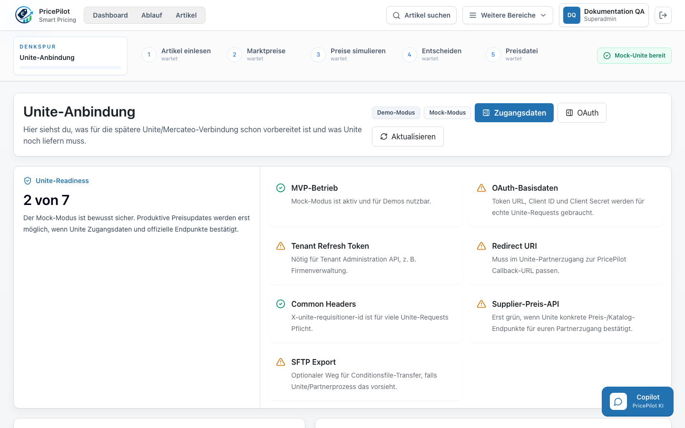Image resolution: width=685 pixels, height=428 pixels.
Task: Select the Redirect URI card title
Action: pyautogui.click(x=514, y=246)
